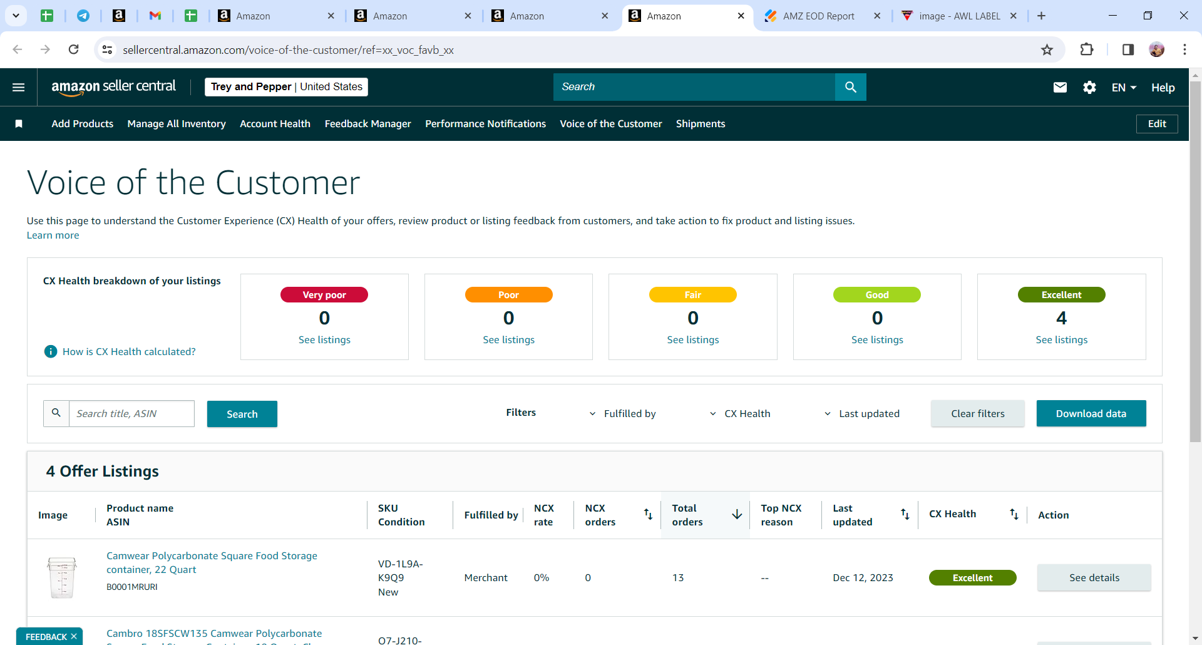Select Voice of the Customer menu item

(611, 124)
